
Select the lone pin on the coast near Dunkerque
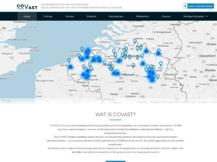tap(69, 60)
